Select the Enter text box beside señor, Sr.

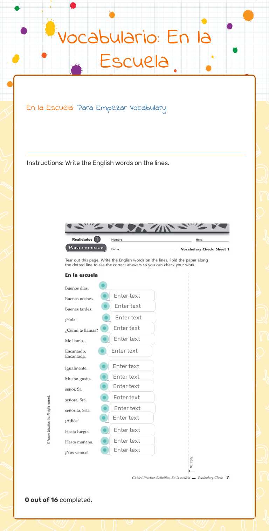tap(131, 386)
